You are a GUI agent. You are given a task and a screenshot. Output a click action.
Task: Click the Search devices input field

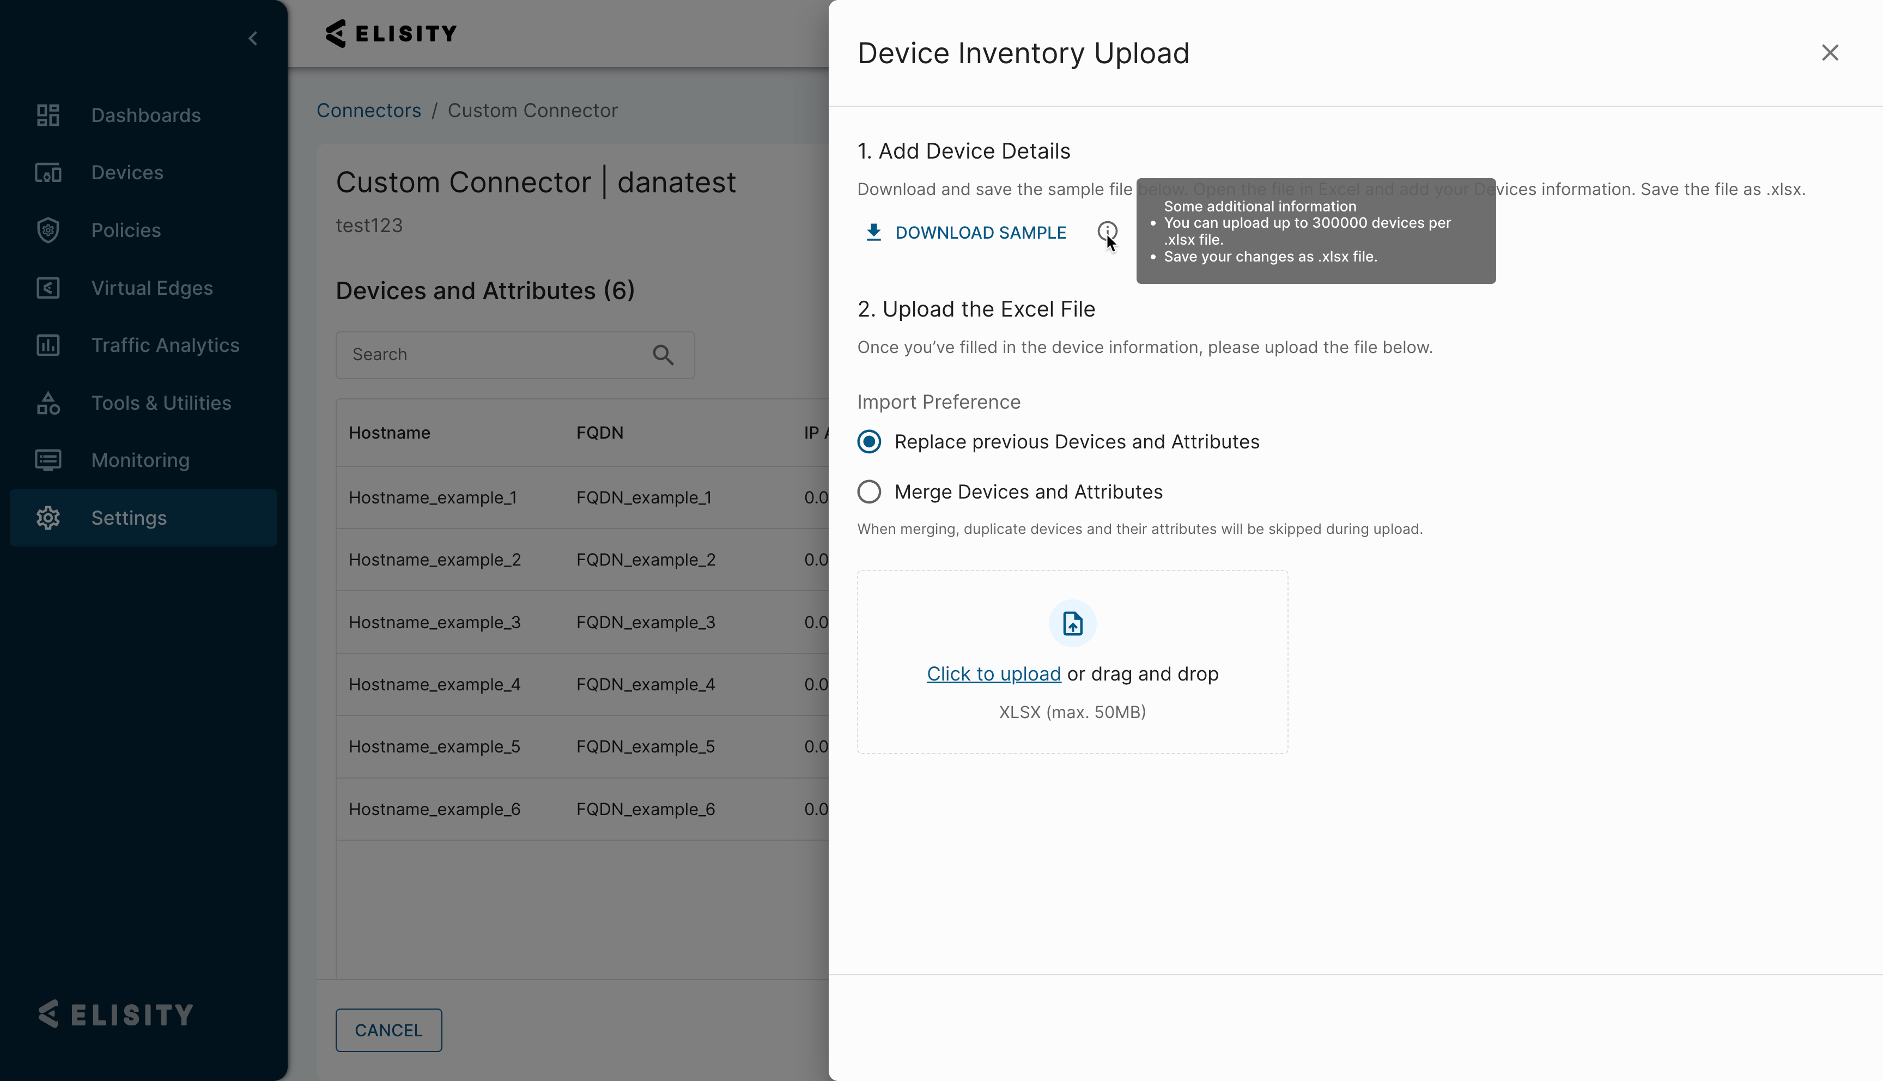pos(515,355)
